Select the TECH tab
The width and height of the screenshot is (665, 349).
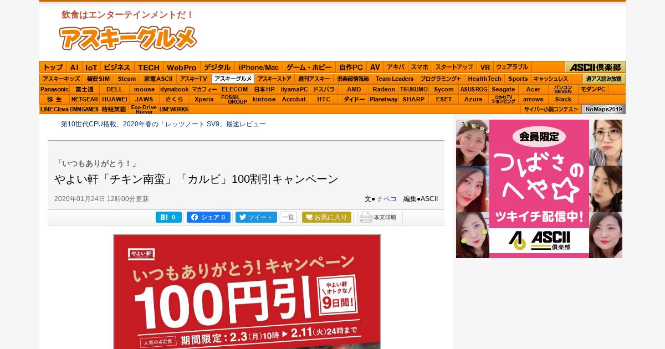(x=149, y=67)
